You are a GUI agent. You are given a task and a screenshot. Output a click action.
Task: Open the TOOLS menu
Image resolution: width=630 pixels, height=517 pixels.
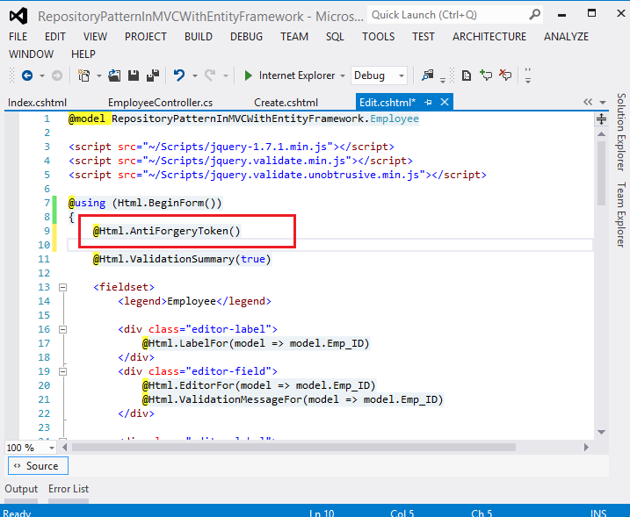pyautogui.click(x=378, y=37)
